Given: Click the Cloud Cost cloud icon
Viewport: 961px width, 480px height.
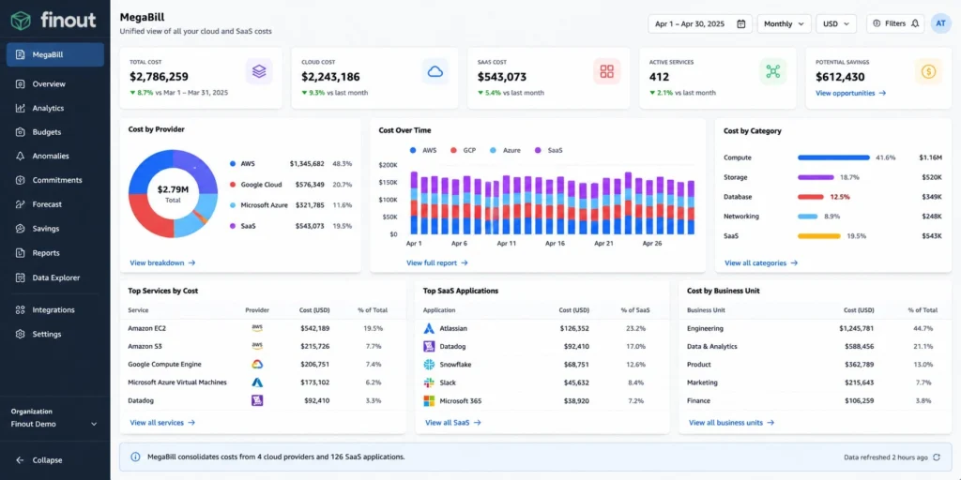Looking at the screenshot, I should click(435, 71).
